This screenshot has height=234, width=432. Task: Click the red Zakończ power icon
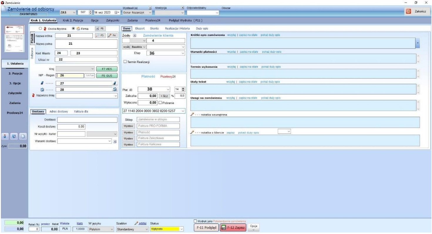coord(408,11)
